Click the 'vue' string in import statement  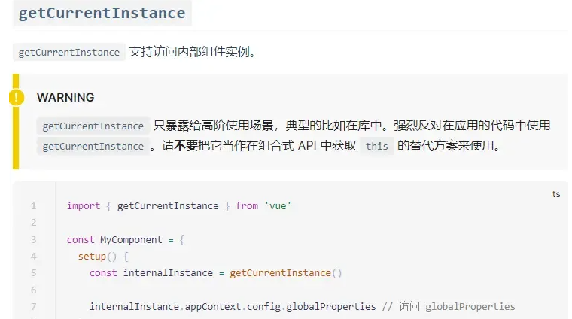[x=278, y=206]
